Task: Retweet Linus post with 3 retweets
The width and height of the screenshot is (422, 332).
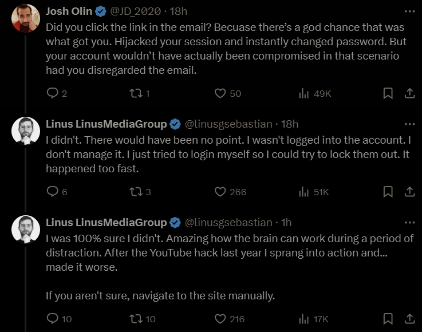Action: pos(136,192)
